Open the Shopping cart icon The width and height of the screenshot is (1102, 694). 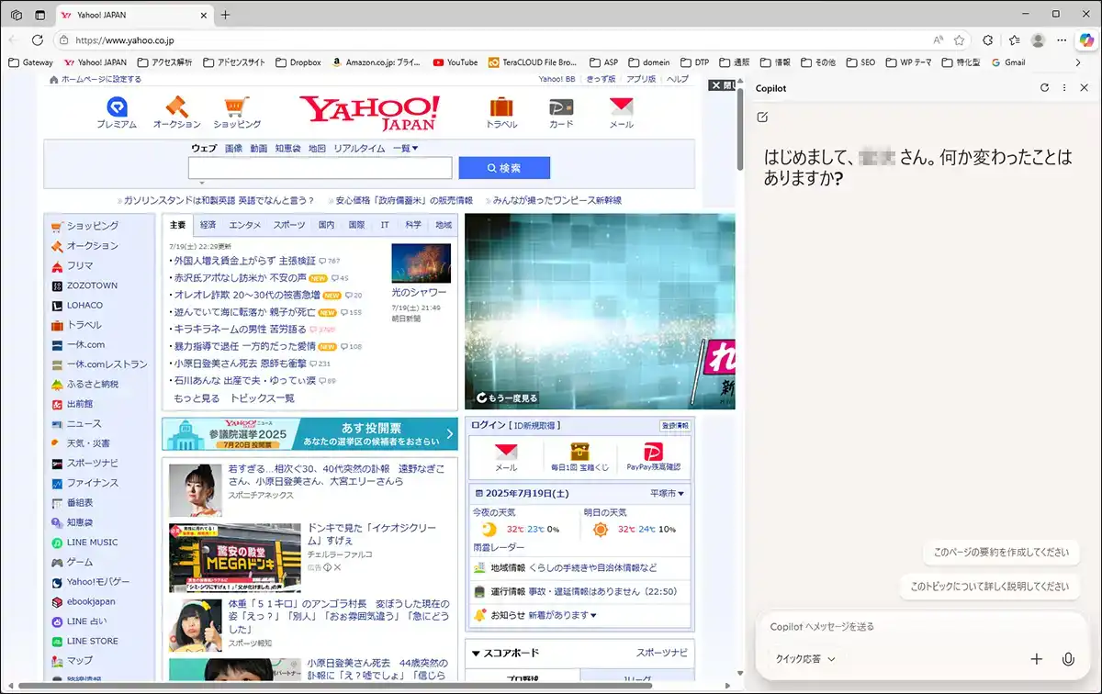pos(237,106)
